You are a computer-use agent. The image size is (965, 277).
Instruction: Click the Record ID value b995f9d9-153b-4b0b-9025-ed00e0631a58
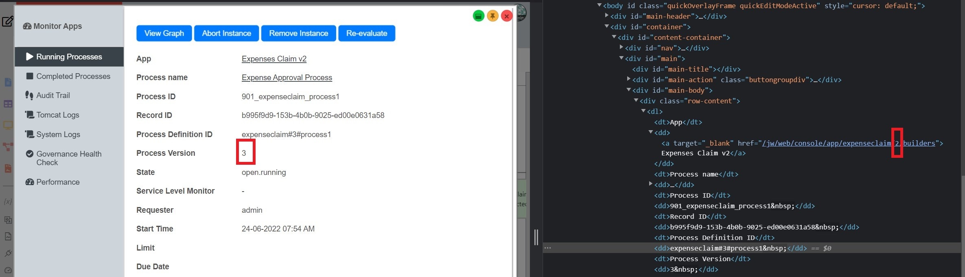click(x=313, y=115)
